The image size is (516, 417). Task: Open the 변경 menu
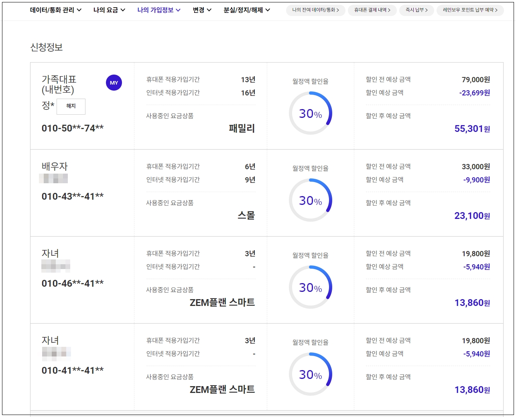click(x=202, y=10)
